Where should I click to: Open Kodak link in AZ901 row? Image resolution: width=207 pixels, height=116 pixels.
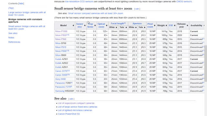(x=58, y=59)
